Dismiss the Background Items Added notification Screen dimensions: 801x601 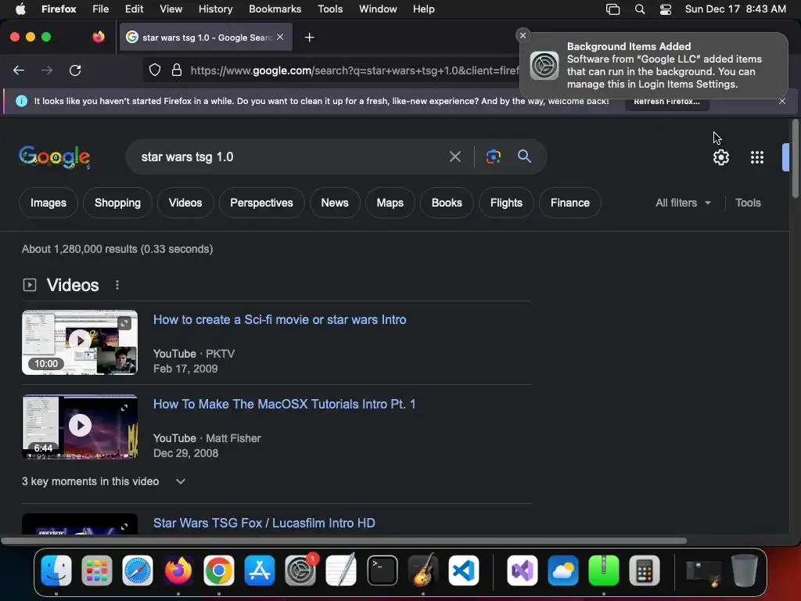523,35
